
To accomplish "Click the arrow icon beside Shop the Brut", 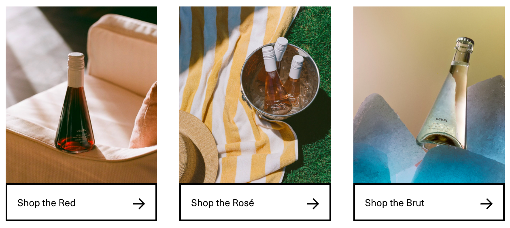I will click(x=487, y=203).
